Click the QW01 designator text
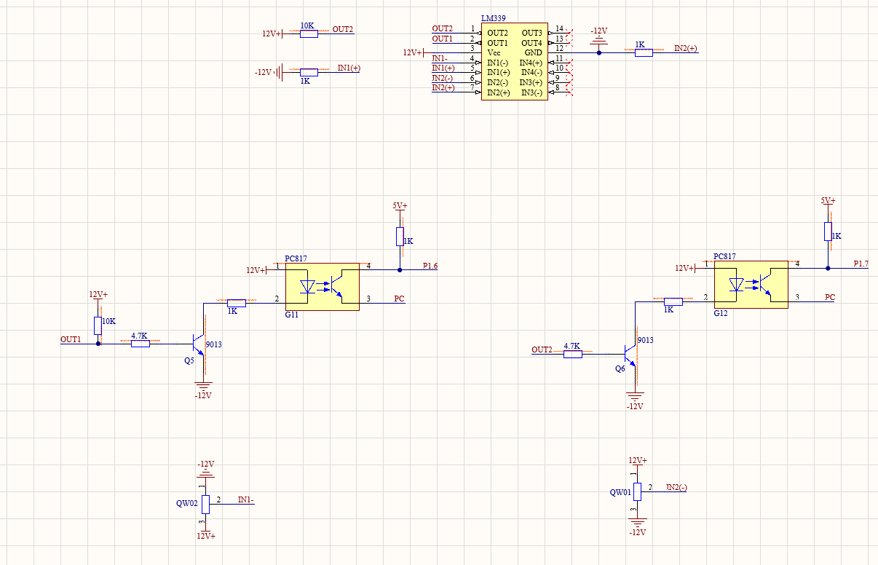The image size is (878, 565). [620, 492]
